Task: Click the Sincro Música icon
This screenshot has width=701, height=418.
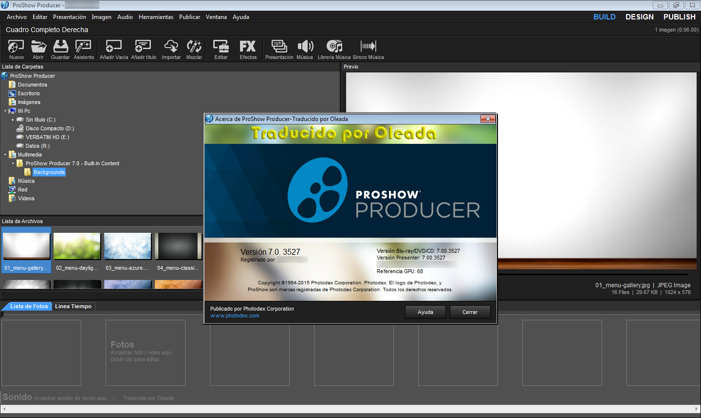Action: click(x=369, y=50)
